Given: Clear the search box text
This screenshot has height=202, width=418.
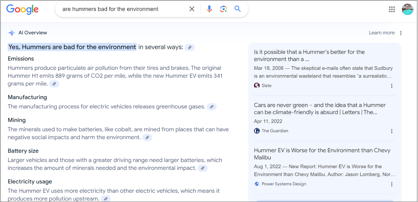Looking at the screenshot, I should click(x=192, y=9).
